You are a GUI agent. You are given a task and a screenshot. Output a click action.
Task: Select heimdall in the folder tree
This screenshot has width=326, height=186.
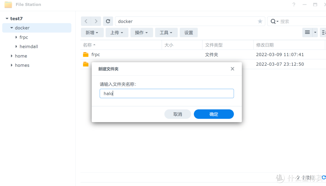click(x=29, y=46)
